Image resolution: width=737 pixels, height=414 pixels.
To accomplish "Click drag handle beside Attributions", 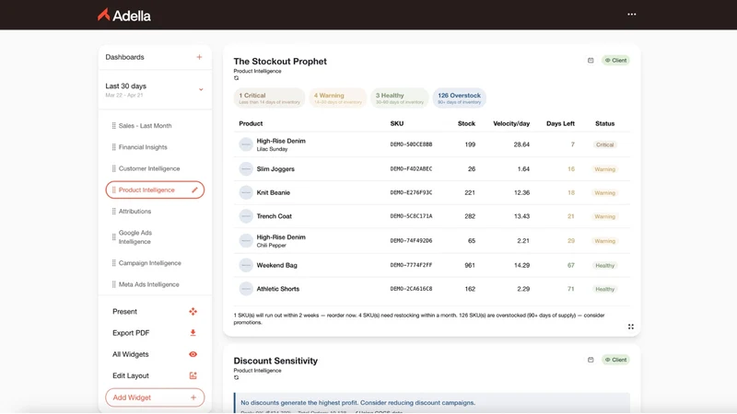I will pyautogui.click(x=113, y=212).
